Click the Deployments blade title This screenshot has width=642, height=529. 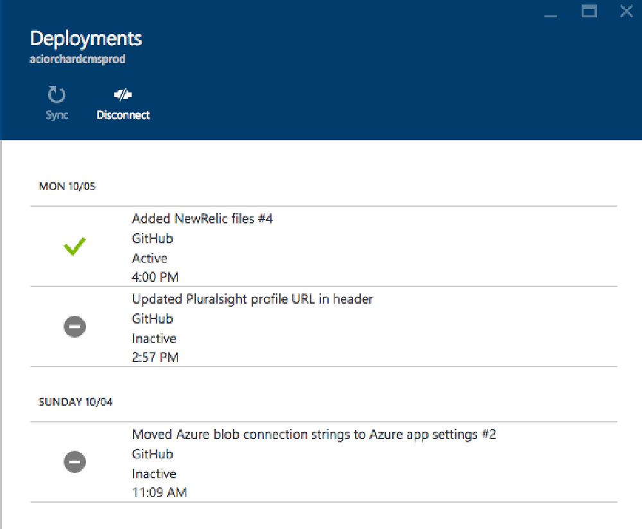(86, 38)
